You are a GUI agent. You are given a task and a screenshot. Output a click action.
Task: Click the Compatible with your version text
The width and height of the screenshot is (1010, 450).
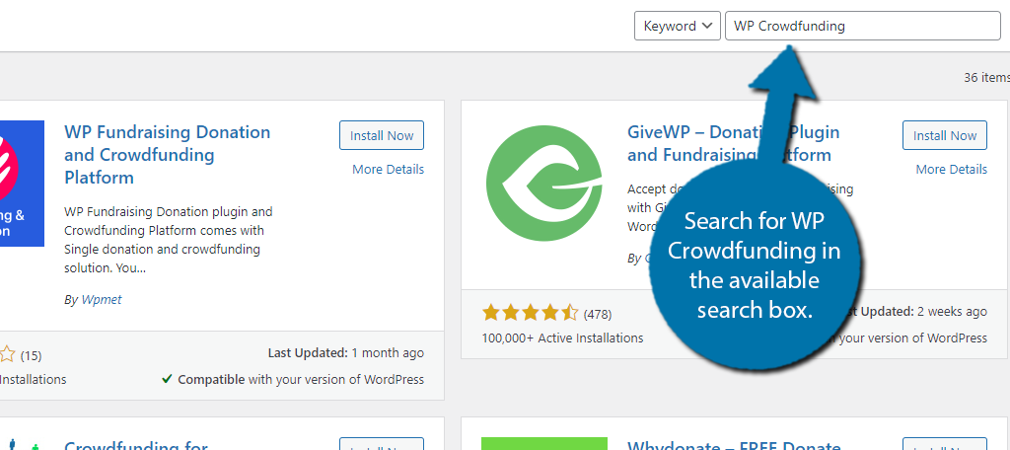[x=294, y=379]
